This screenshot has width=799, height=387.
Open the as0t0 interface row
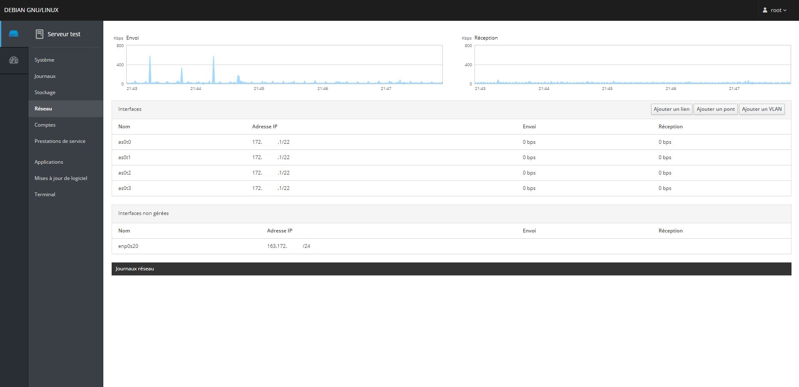pos(125,142)
